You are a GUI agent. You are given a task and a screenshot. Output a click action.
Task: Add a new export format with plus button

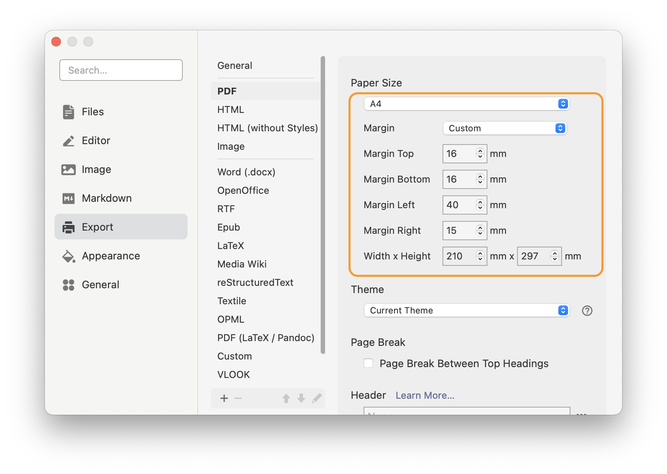[224, 398]
